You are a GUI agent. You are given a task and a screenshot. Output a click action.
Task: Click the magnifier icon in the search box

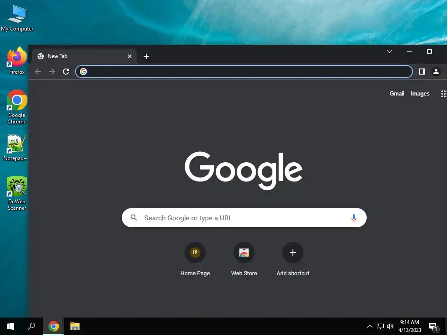coord(134,218)
